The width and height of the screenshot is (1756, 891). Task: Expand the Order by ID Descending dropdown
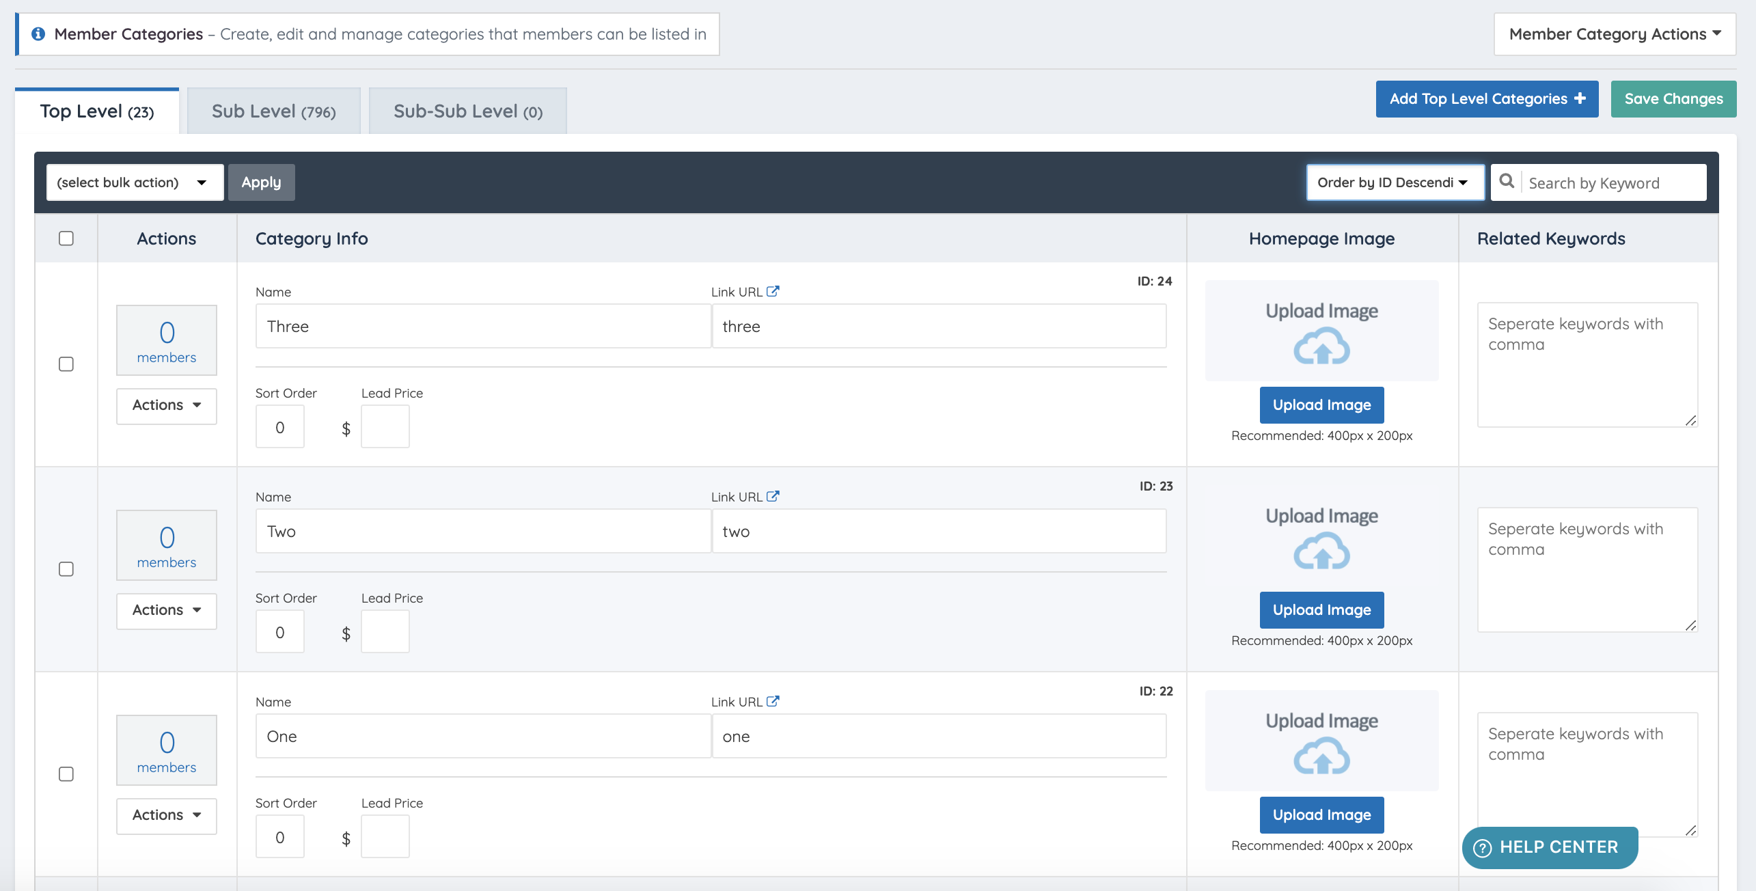[x=1395, y=182]
